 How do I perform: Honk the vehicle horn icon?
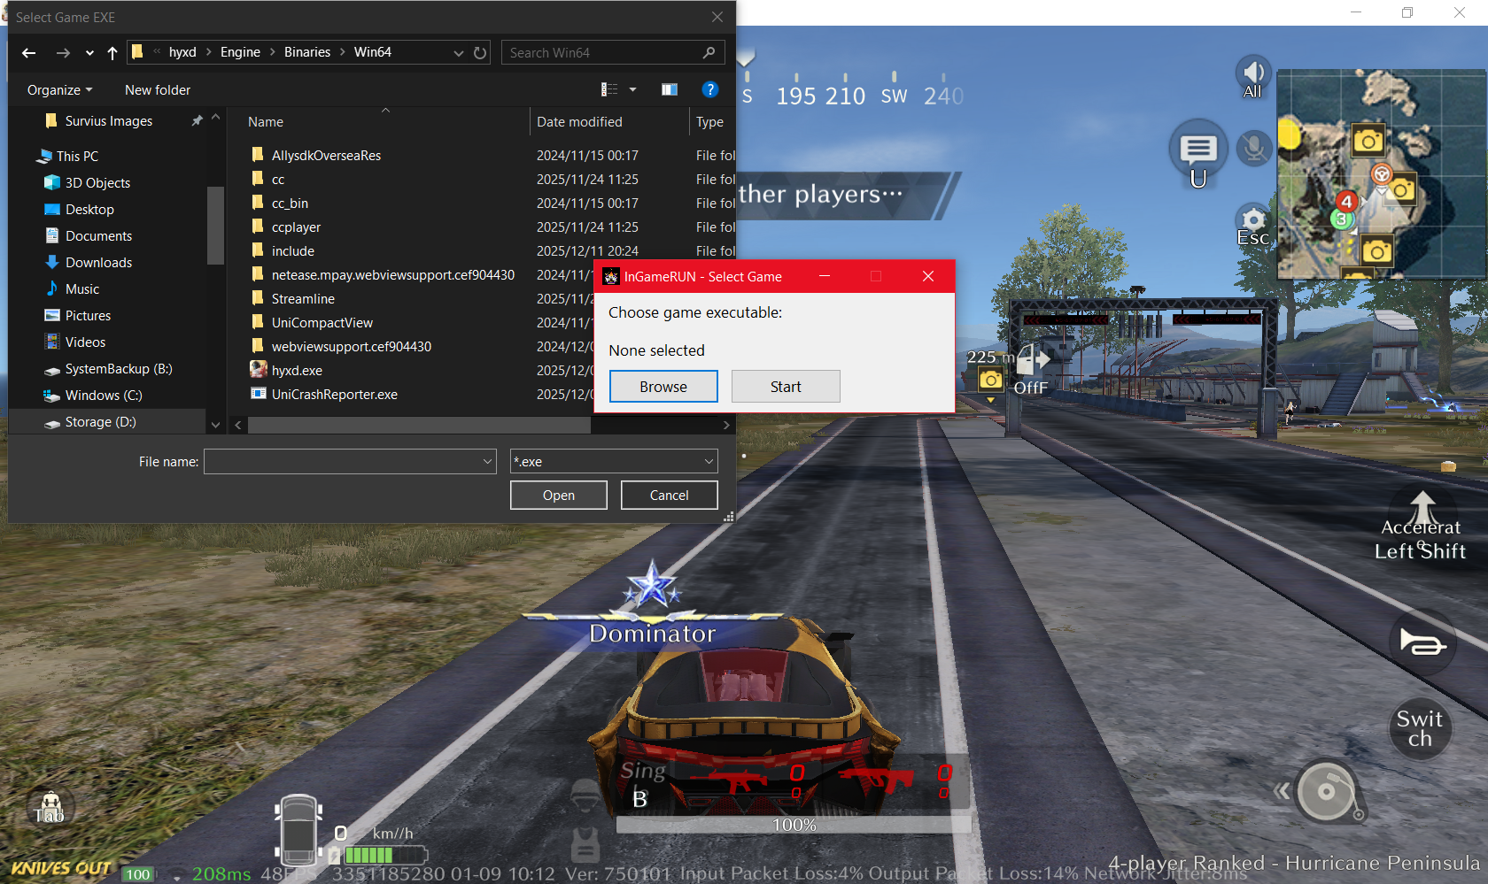(1422, 642)
